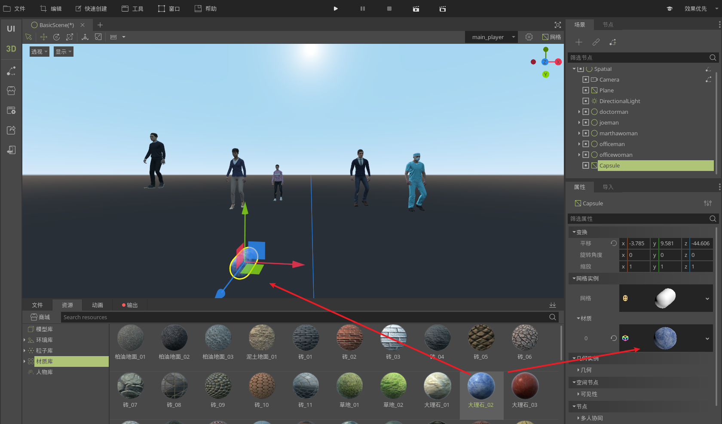Open the node graph icon in left sidebar
This screenshot has height=424, width=722.
coord(11,71)
